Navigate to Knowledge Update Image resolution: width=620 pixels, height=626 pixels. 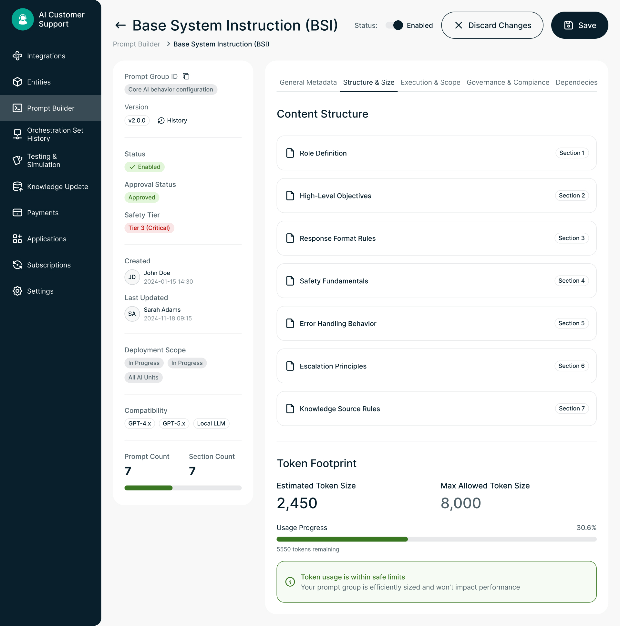click(x=57, y=187)
